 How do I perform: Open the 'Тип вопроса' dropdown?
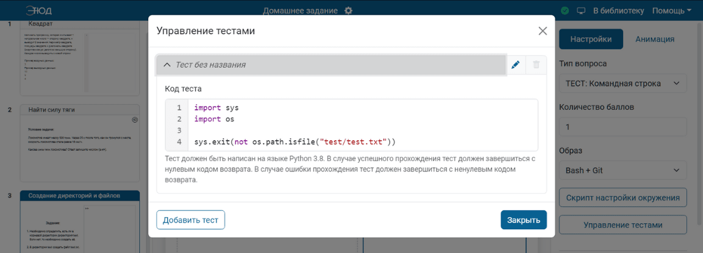tap(623, 83)
